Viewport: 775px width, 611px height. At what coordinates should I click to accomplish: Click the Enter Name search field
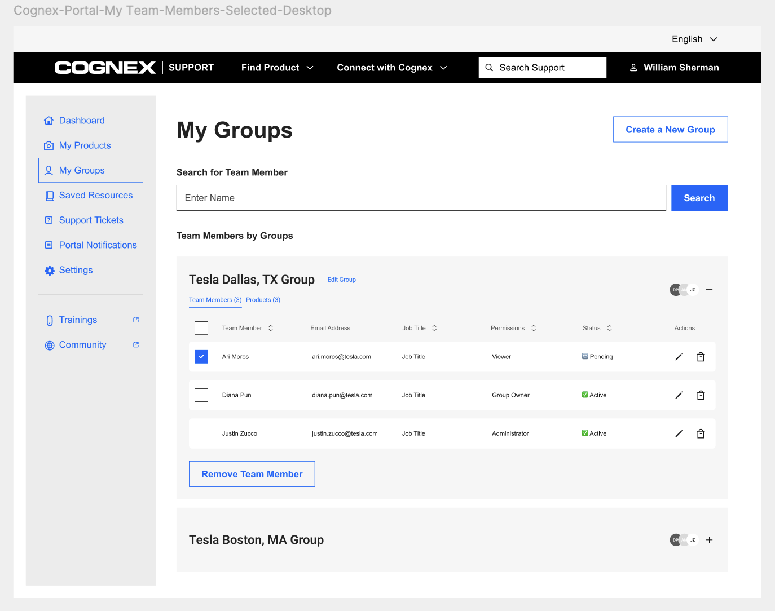click(421, 198)
